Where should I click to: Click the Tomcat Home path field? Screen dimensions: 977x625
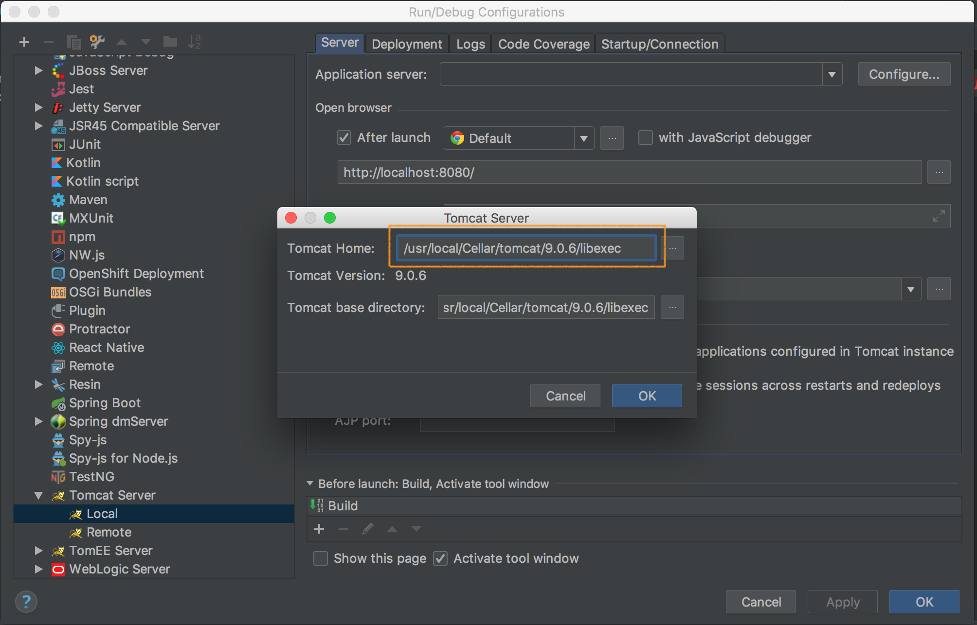526,248
